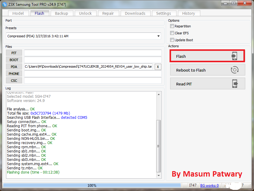Click "0x5C733794 (1479 Mb)" file size text
Viewport: 254px width, 191px height.
point(50,113)
